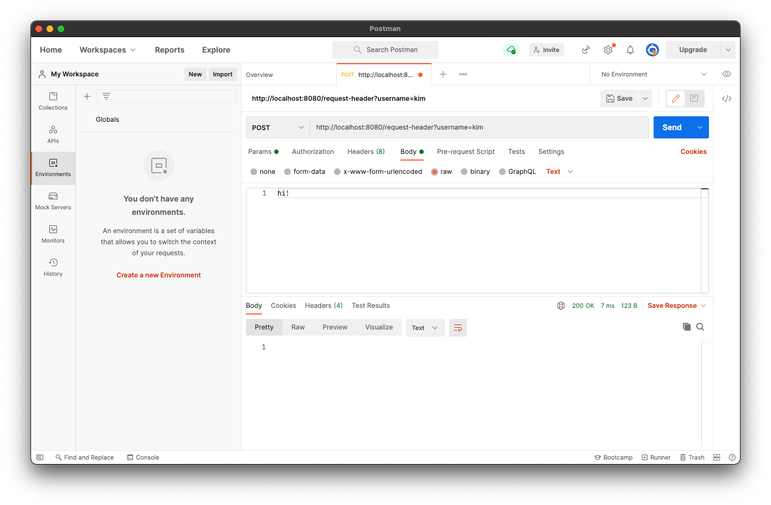Open the response Text format dropdown
The width and height of the screenshot is (771, 505).
pos(425,328)
